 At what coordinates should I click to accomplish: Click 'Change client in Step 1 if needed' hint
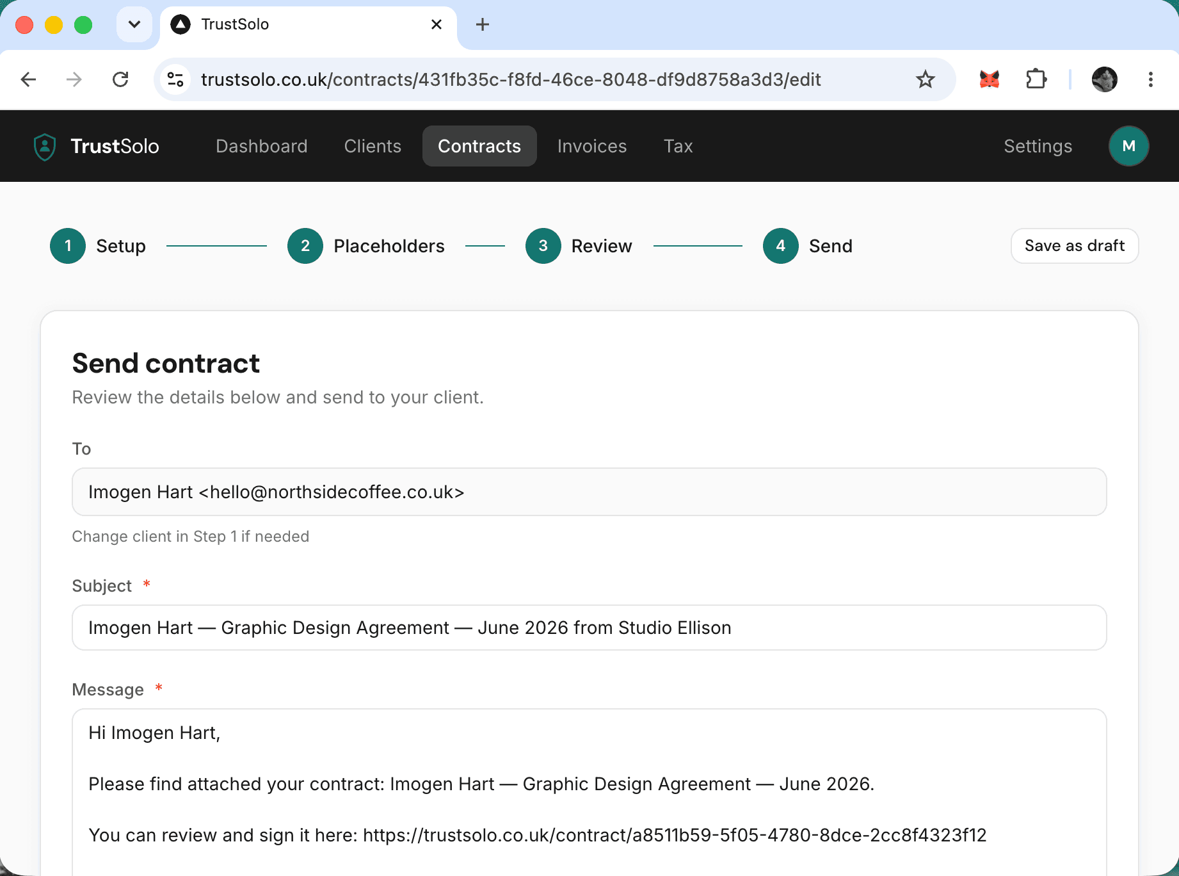[190, 537]
